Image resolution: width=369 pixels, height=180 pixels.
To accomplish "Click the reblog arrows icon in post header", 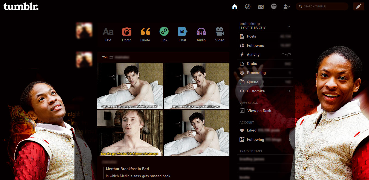I will 111,57.
